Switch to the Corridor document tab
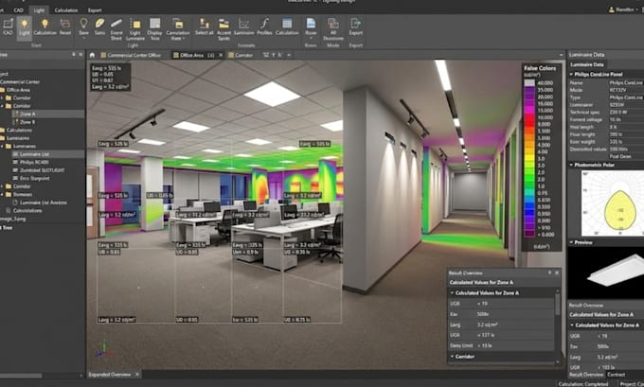This screenshot has width=644, height=387. [x=241, y=55]
